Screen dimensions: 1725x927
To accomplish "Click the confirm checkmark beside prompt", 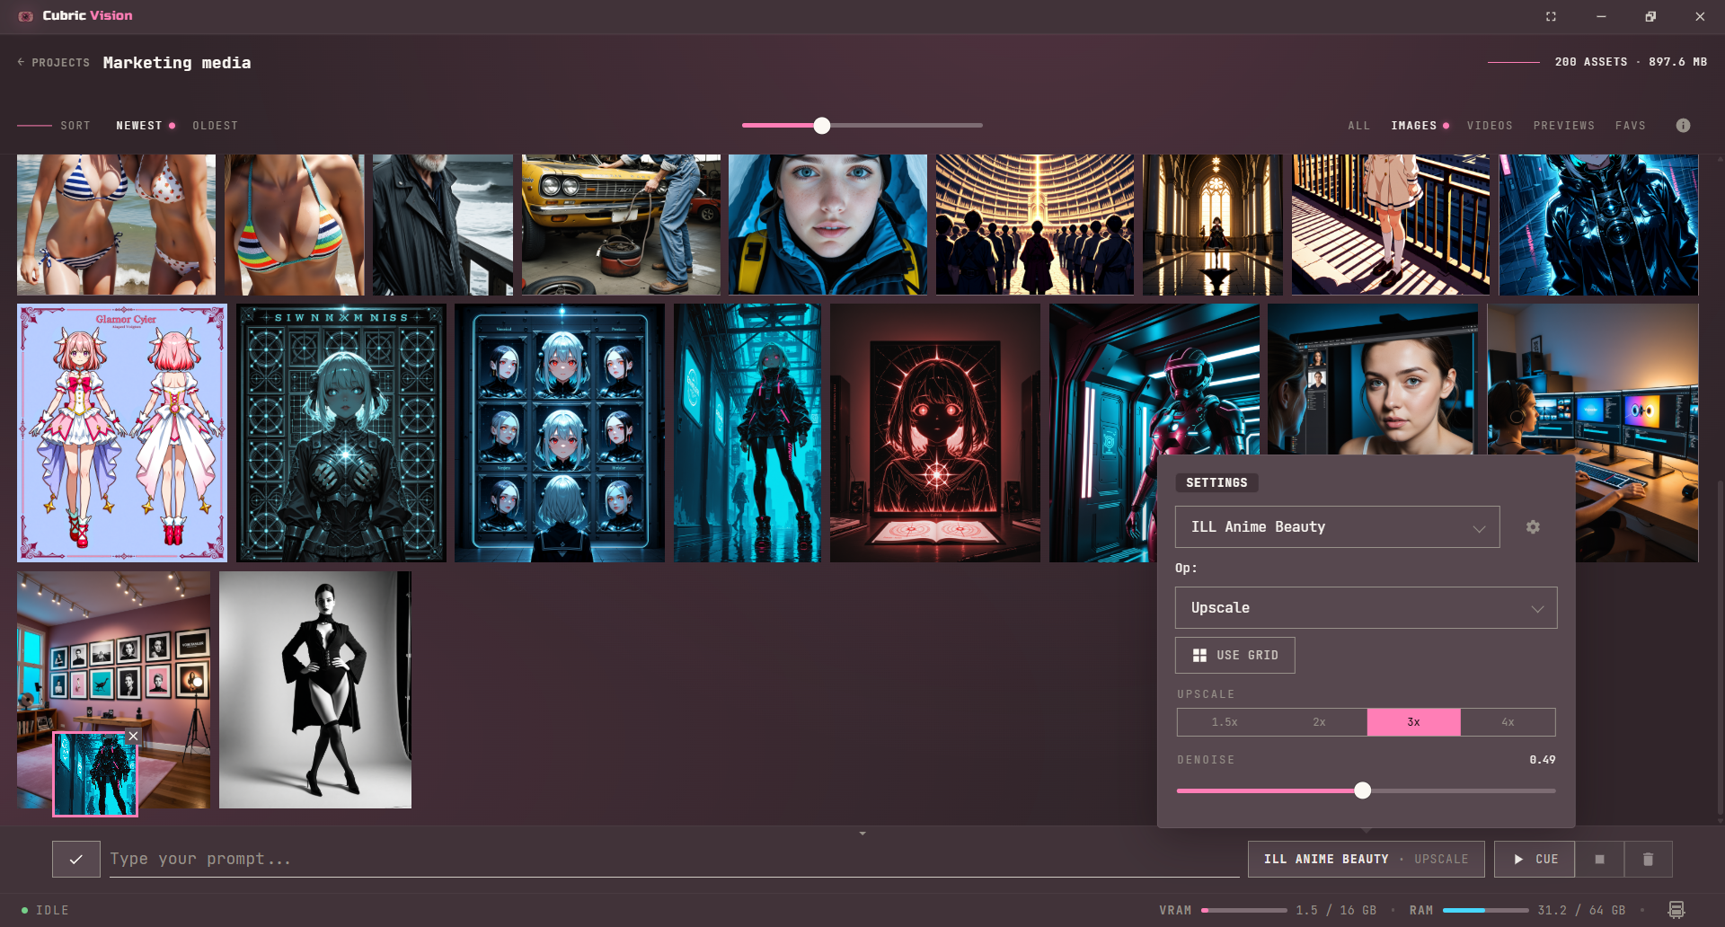I will click(76, 860).
